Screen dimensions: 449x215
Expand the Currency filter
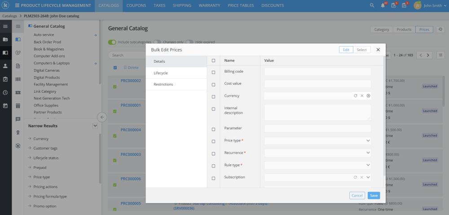coord(41,139)
